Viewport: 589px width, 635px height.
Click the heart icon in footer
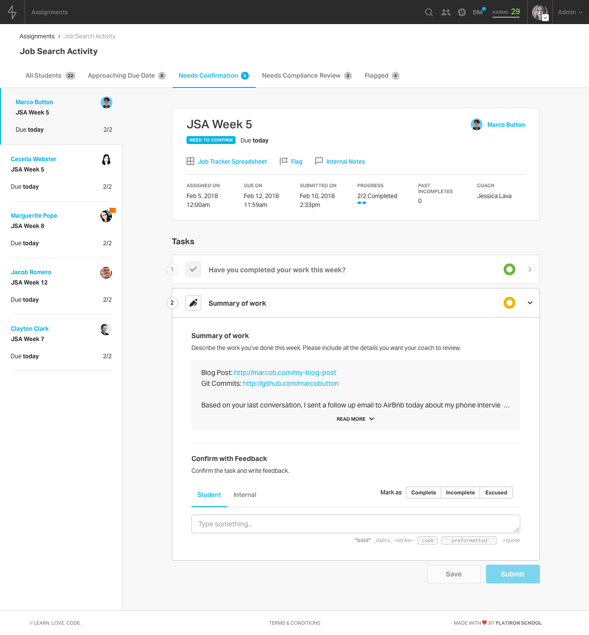pos(484,623)
